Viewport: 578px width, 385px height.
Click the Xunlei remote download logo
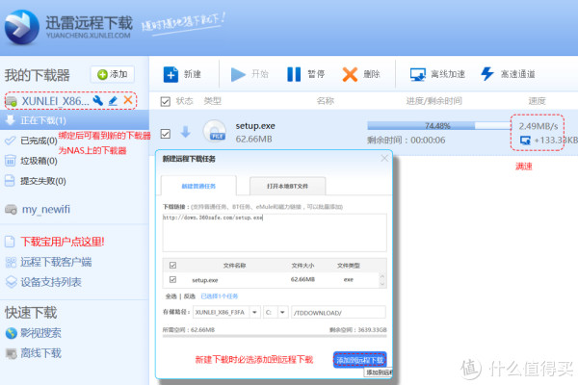[22, 27]
